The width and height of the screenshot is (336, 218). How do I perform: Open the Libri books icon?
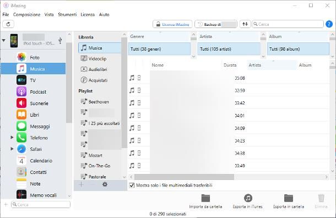coord(21,115)
